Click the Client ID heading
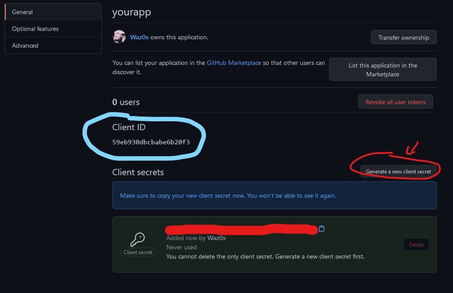This screenshot has height=293, width=453. point(129,127)
